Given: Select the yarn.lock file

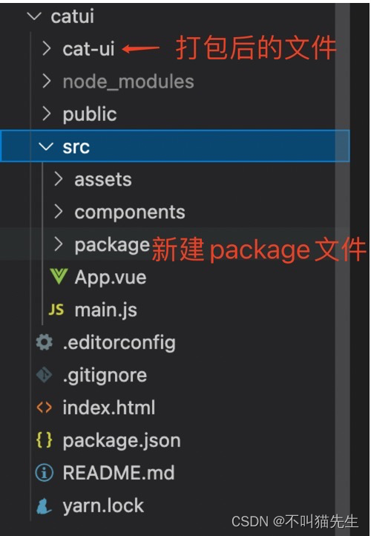Looking at the screenshot, I should [103, 506].
